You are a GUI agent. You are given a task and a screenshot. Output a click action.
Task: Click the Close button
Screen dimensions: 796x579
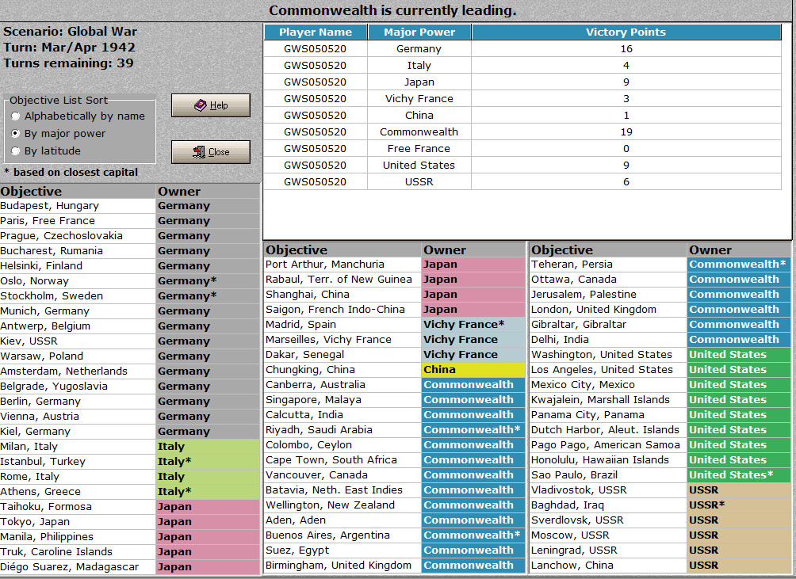tap(211, 151)
